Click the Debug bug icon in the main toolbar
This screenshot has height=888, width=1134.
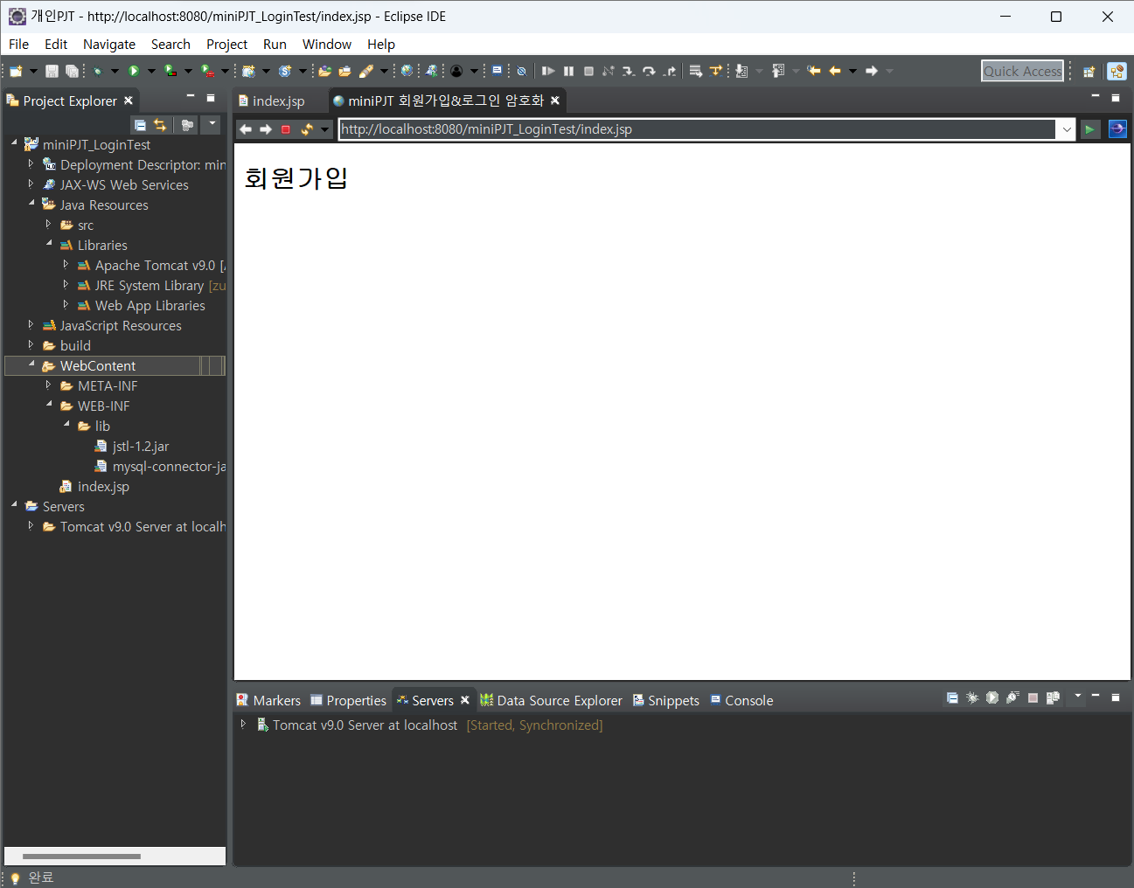pyautogui.click(x=97, y=71)
